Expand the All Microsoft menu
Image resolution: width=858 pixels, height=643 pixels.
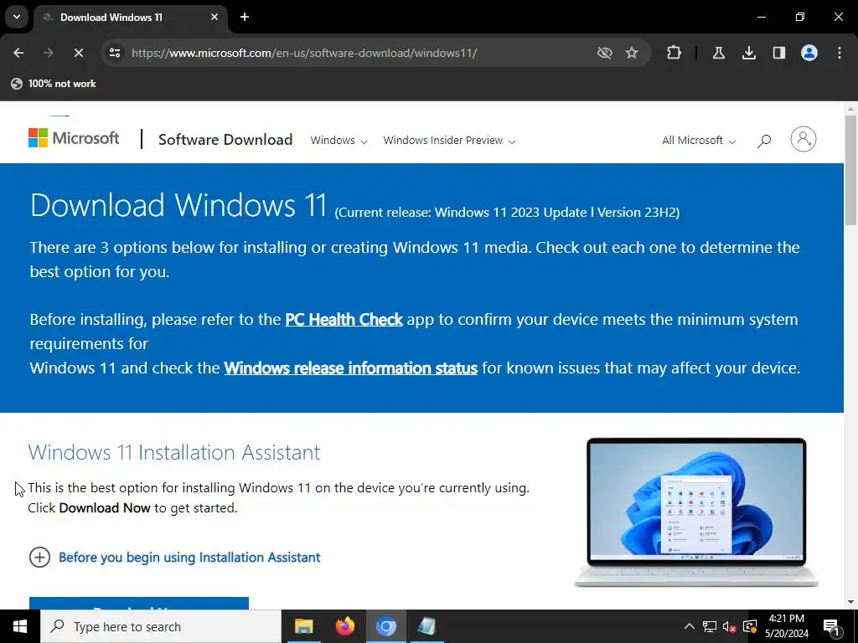[x=699, y=141]
